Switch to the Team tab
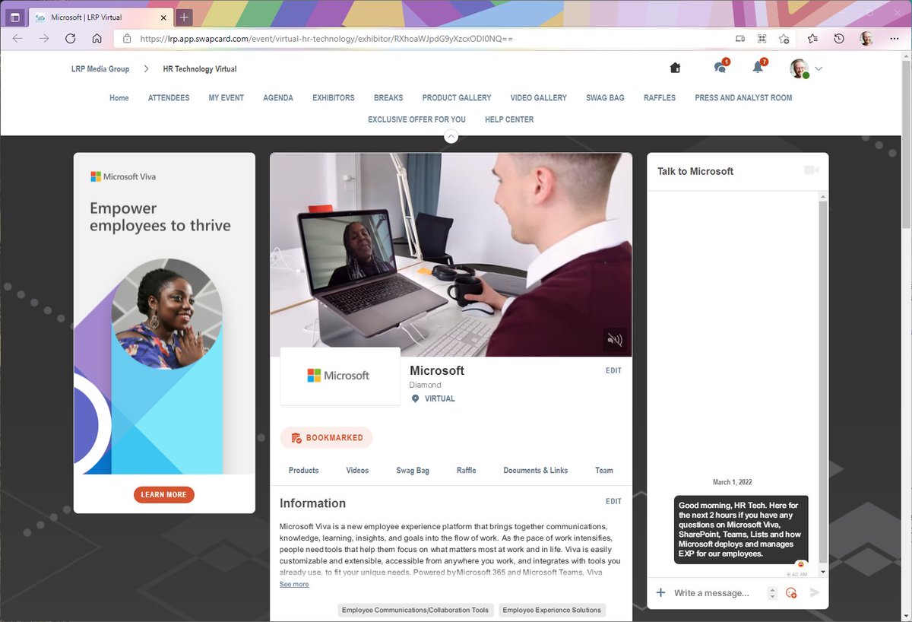 (604, 471)
